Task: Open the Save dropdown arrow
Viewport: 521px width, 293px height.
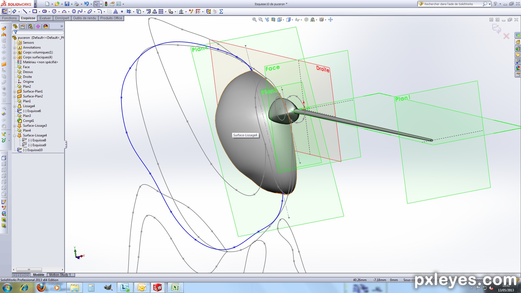Action: click(72, 4)
